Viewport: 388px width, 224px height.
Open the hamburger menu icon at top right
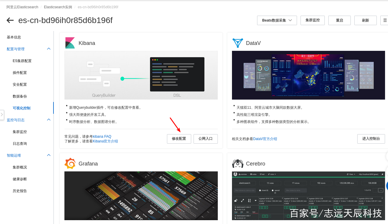click(384, 20)
